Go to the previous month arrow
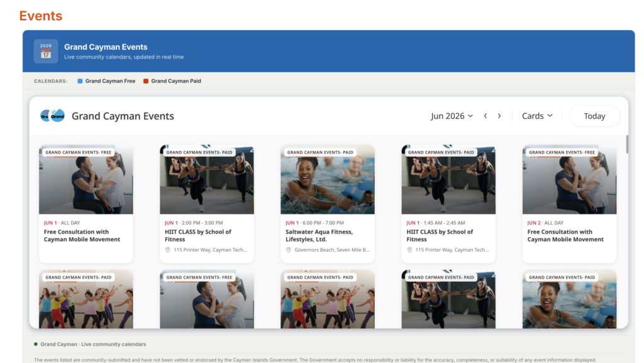644x363 pixels. point(486,116)
